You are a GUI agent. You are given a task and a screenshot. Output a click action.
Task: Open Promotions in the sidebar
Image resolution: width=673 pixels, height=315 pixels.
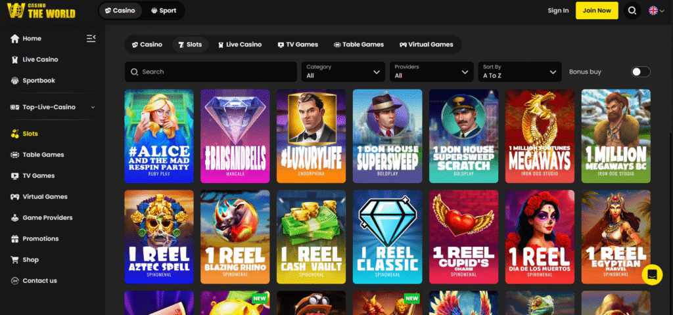[40, 239]
